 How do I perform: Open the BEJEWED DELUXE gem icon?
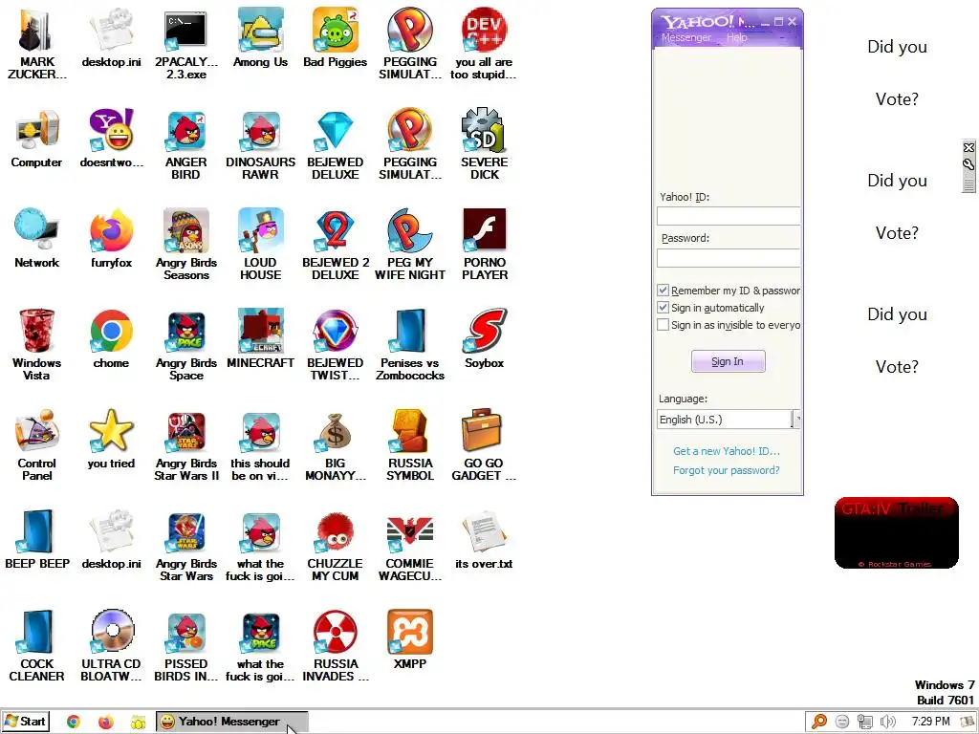pyautogui.click(x=336, y=144)
